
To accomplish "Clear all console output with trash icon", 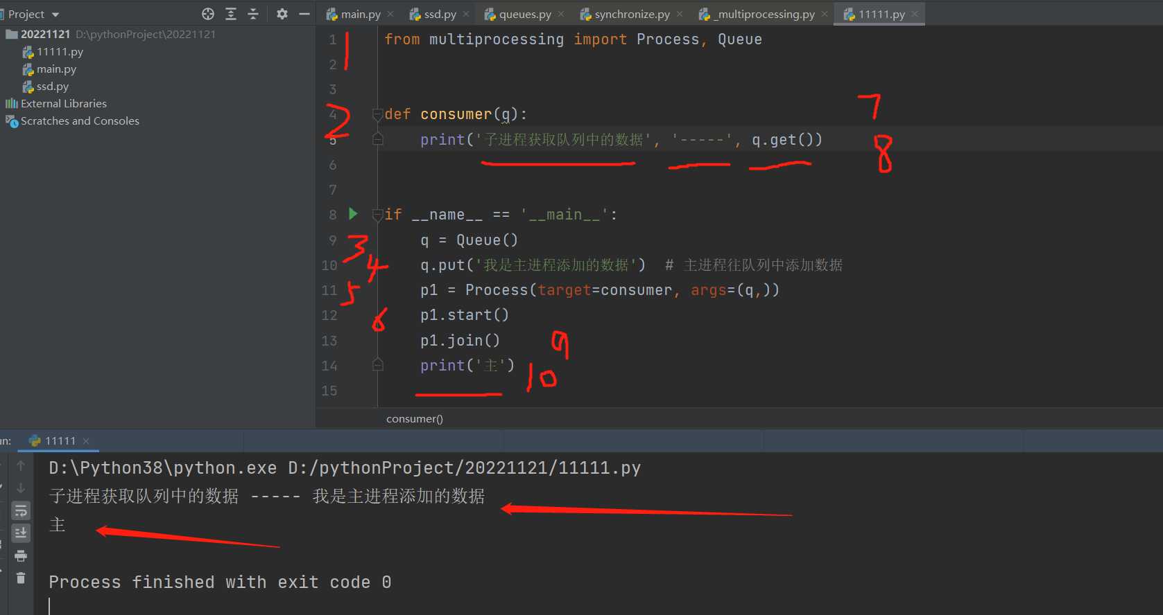I will pos(21,578).
